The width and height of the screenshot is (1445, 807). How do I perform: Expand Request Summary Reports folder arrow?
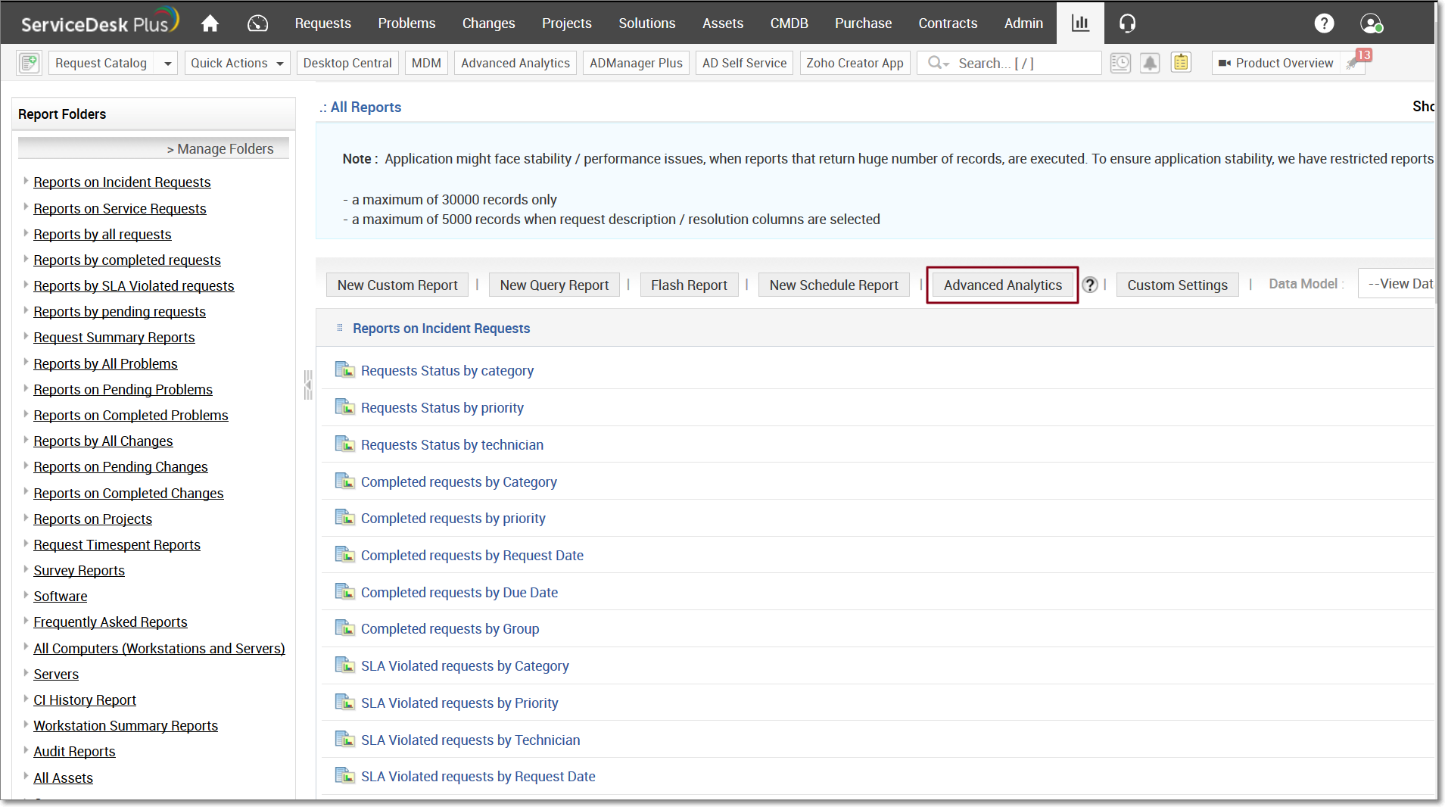pyautogui.click(x=26, y=336)
